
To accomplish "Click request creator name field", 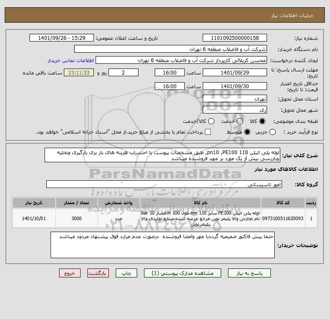I will point(181,60).
